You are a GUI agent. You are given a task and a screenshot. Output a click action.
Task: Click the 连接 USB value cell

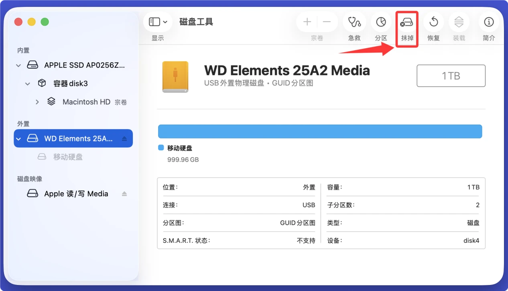[x=309, y=205]
